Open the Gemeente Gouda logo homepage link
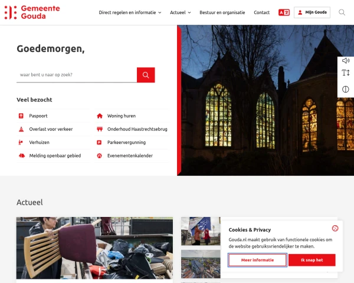Image resolution: width=354 pixels, height=283 pixels. click(x=32, y=12)
